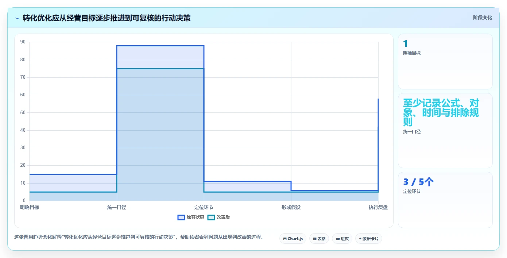The image size is (507, 258).
Task: Click the 阶段变化 label in the header
Action: (x=483, y=18)
